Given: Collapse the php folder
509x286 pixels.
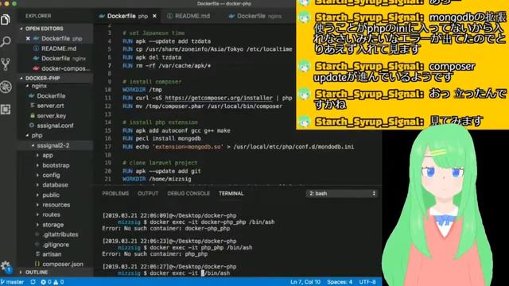Looking at the screenshot, I should 55,136.
